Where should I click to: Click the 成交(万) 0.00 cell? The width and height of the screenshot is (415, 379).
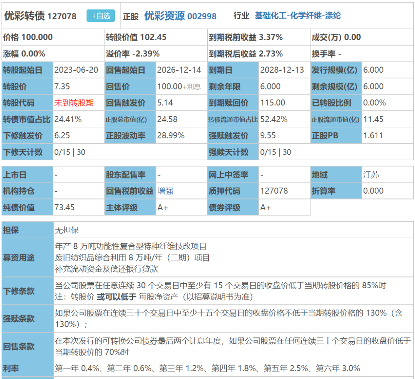coord(362,37)
